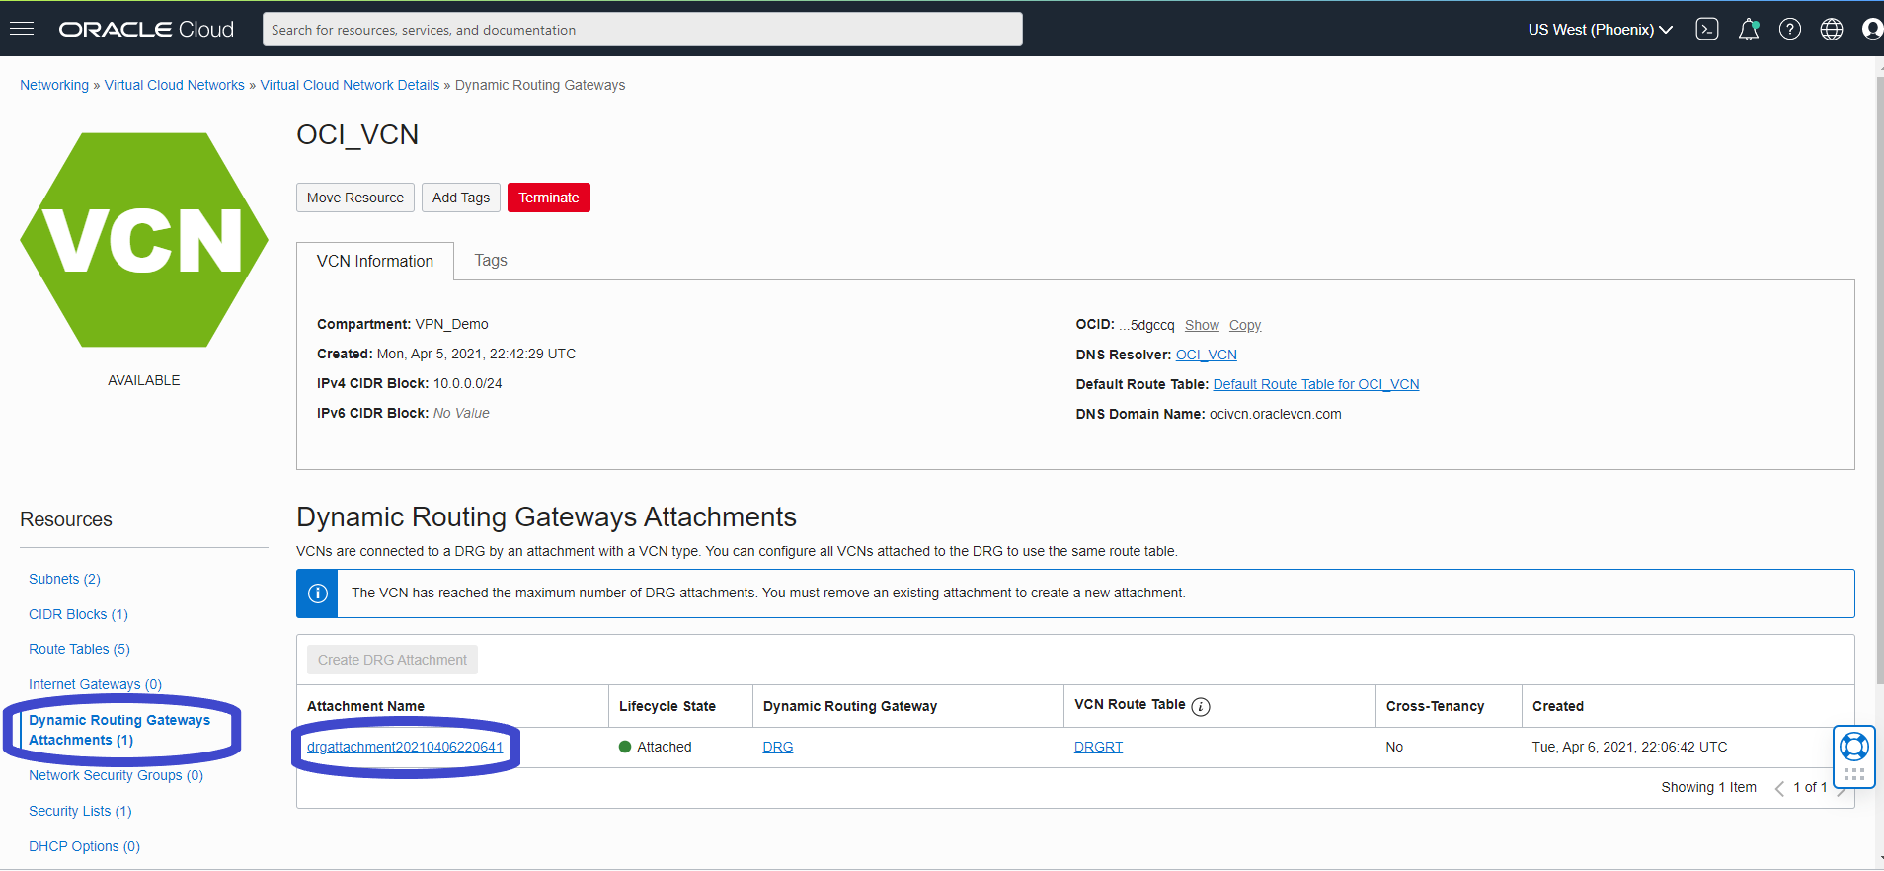1884x871 pixels.
Task: Click the Move Resource button
Action: 354,198
